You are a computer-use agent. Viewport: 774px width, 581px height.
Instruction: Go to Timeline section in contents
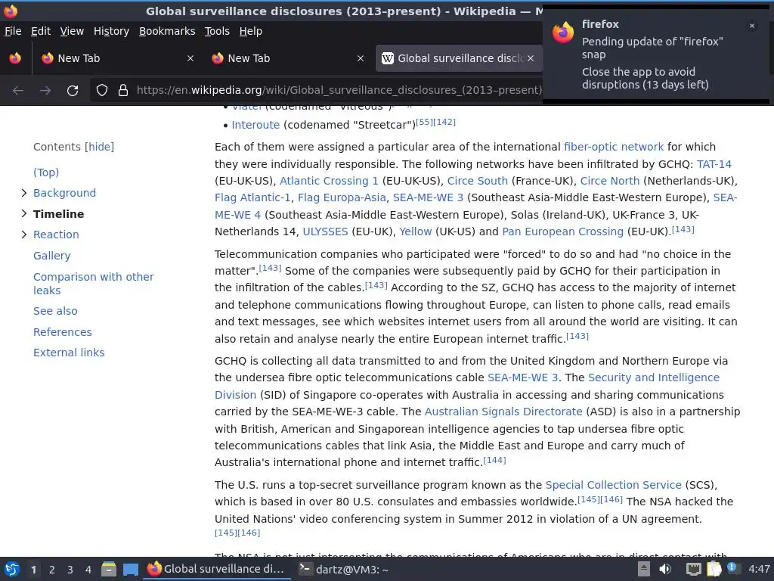tap(58, 214)
